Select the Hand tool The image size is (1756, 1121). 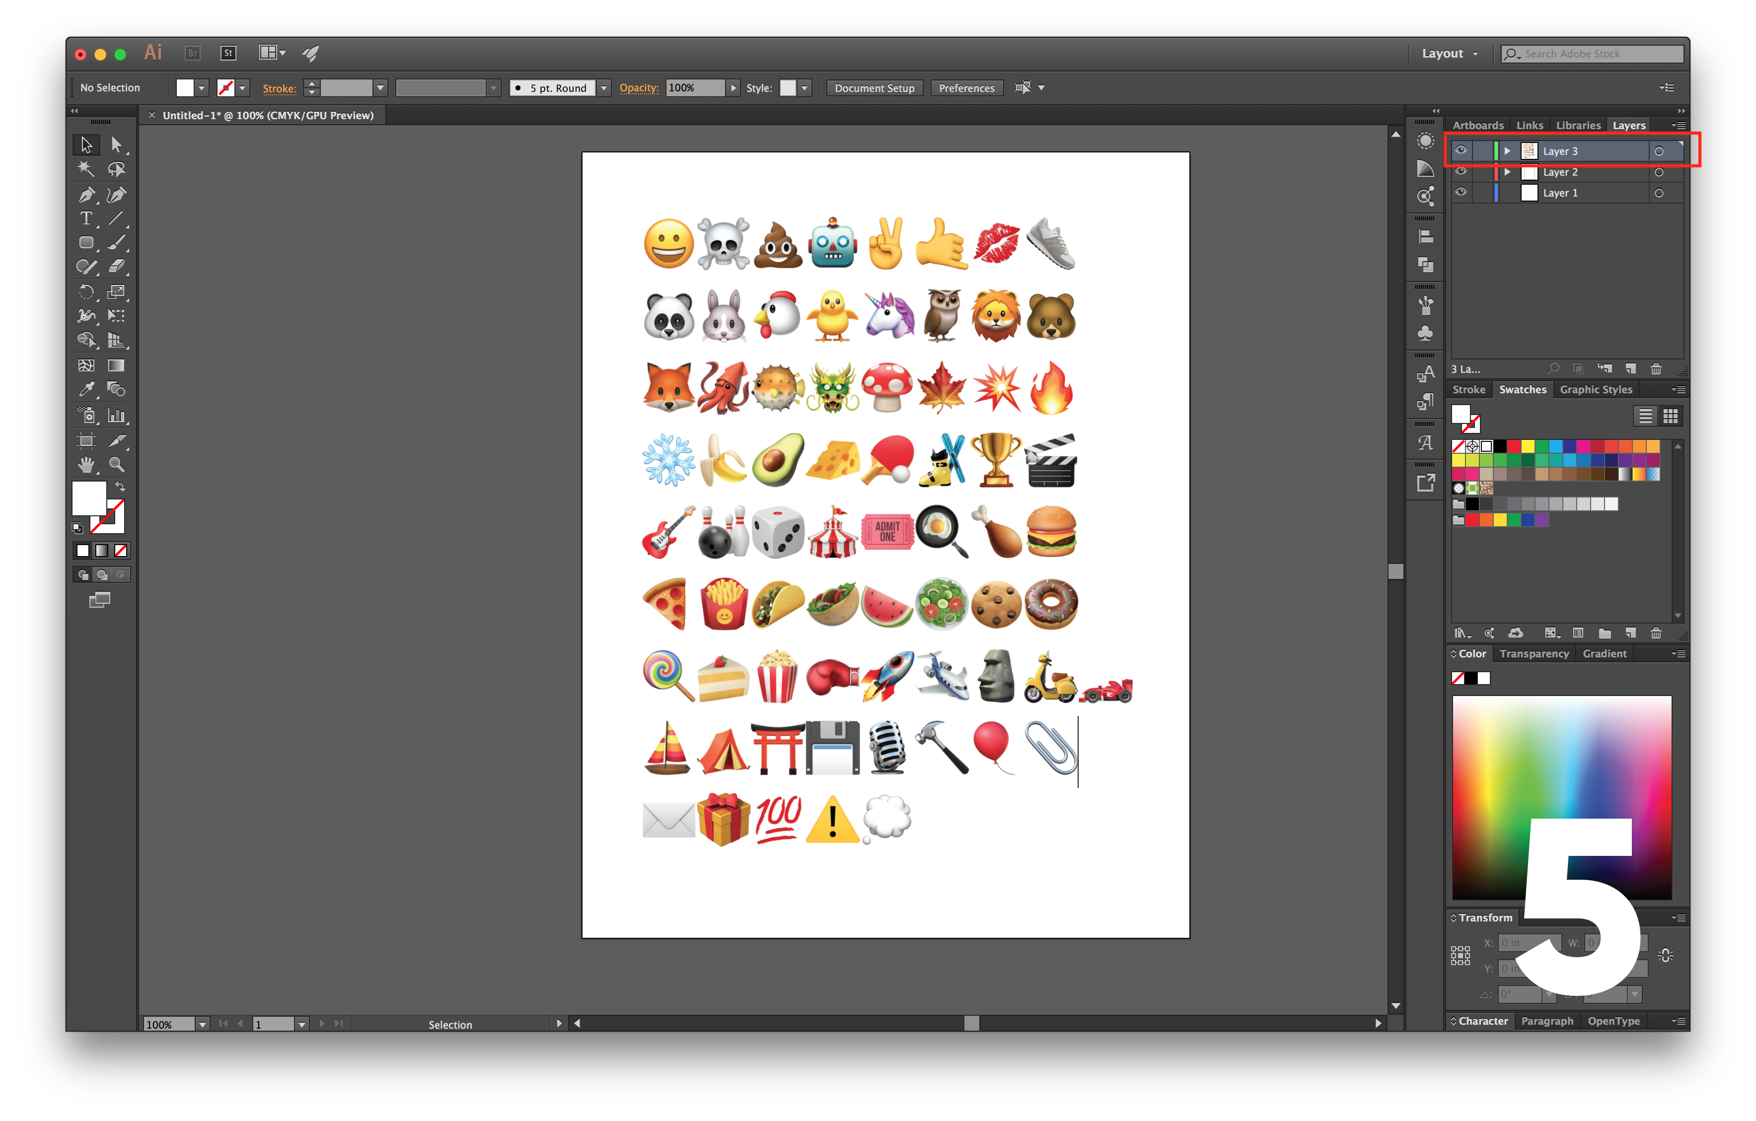coord(86,464)
